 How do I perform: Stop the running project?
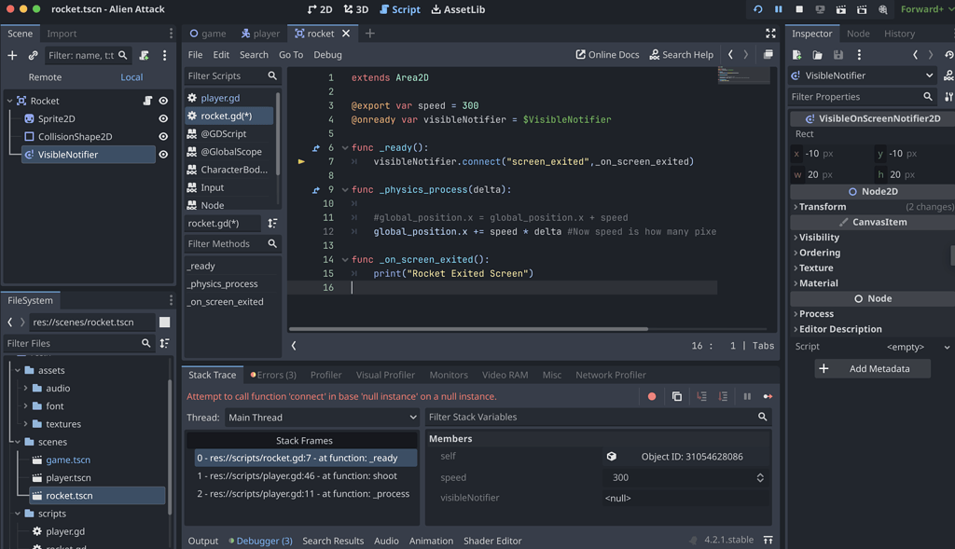pyautogui.click(x=799, y=9)
